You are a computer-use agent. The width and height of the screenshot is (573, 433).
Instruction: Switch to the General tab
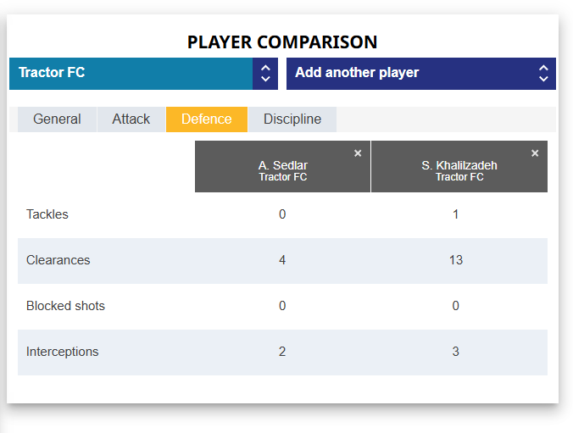(x=57, y=119)
